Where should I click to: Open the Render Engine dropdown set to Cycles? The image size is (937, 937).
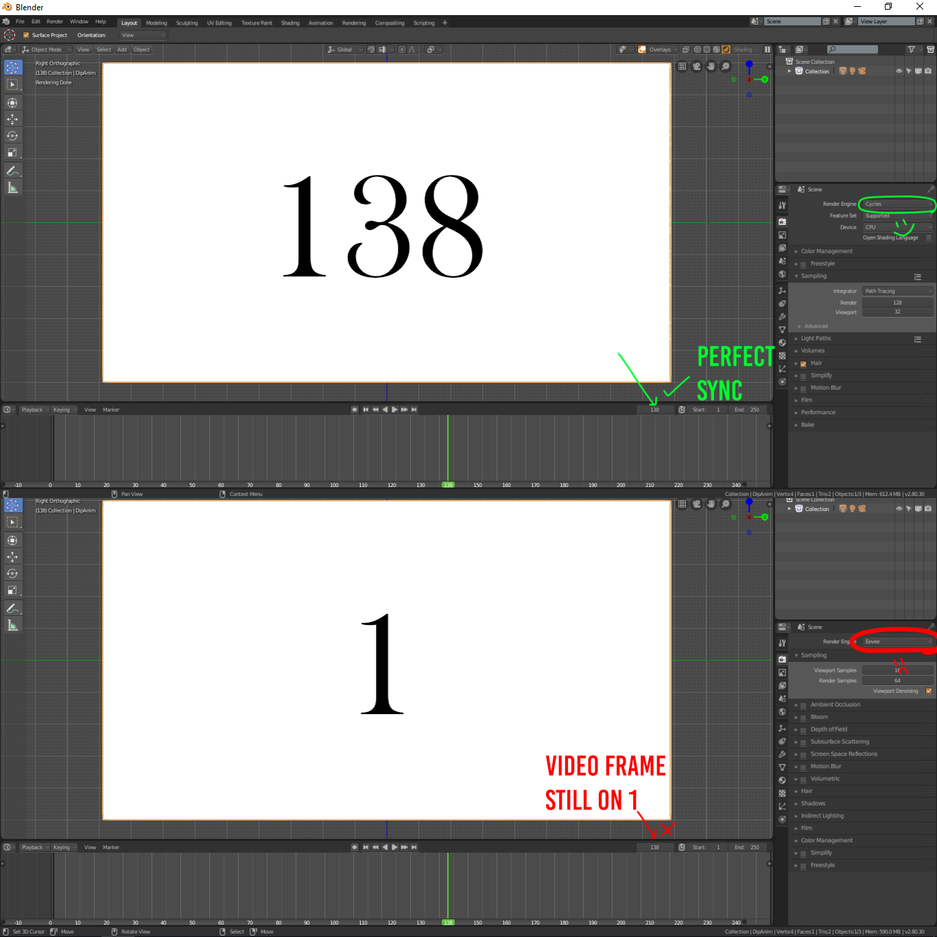point(898,204)
